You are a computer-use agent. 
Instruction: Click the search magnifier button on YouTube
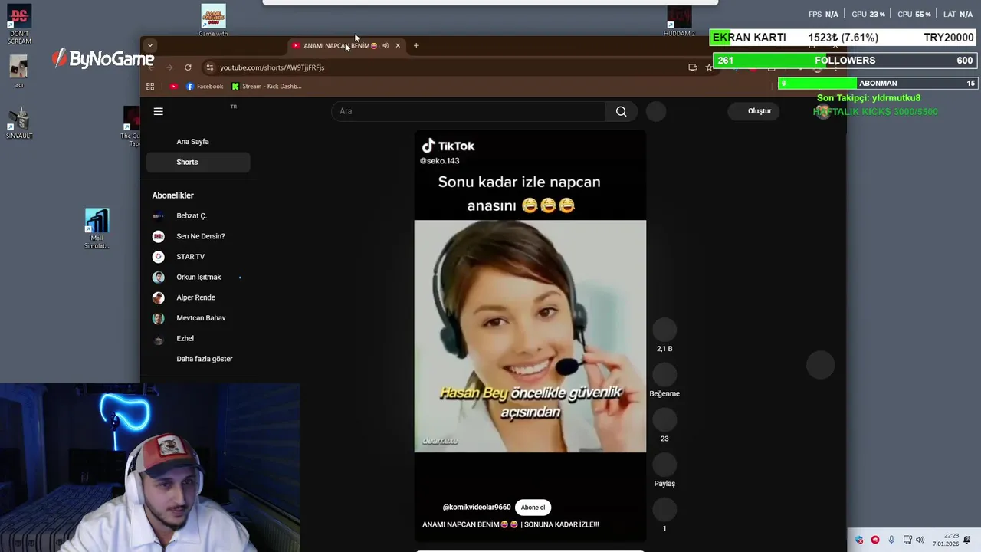pos(622,111)
